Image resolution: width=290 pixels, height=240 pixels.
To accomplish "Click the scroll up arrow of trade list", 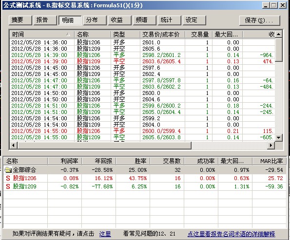I will [278, 34].
